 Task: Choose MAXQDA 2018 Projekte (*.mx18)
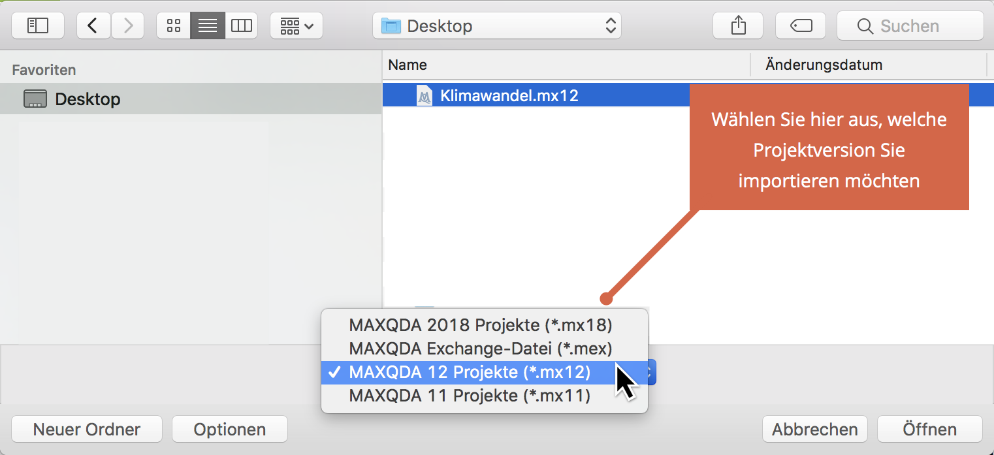tap(485, 324)
